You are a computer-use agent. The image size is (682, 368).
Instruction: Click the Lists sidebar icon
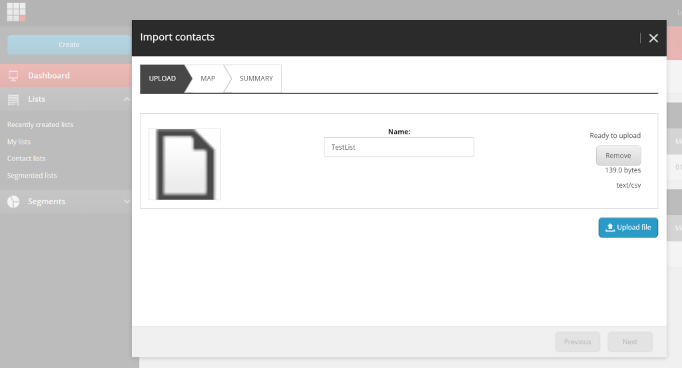point(13,99)
